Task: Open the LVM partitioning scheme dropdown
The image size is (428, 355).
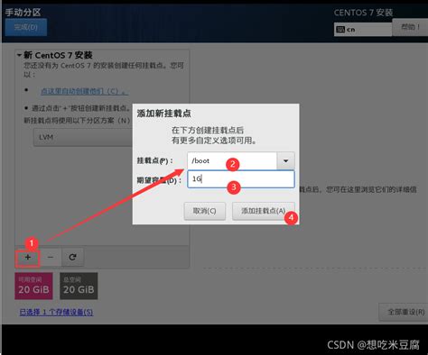Action: pos(83,137)
